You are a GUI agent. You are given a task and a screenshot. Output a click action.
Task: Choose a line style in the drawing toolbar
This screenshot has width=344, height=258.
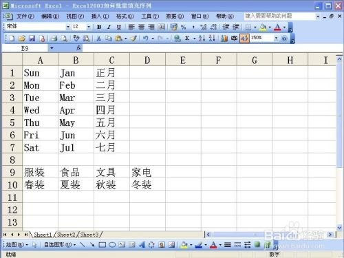[228, 245]
